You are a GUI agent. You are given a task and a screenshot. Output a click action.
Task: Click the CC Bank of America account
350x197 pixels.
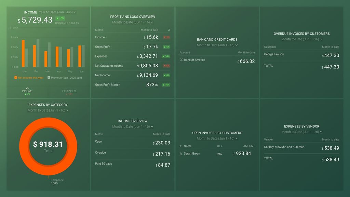[193, 60]
